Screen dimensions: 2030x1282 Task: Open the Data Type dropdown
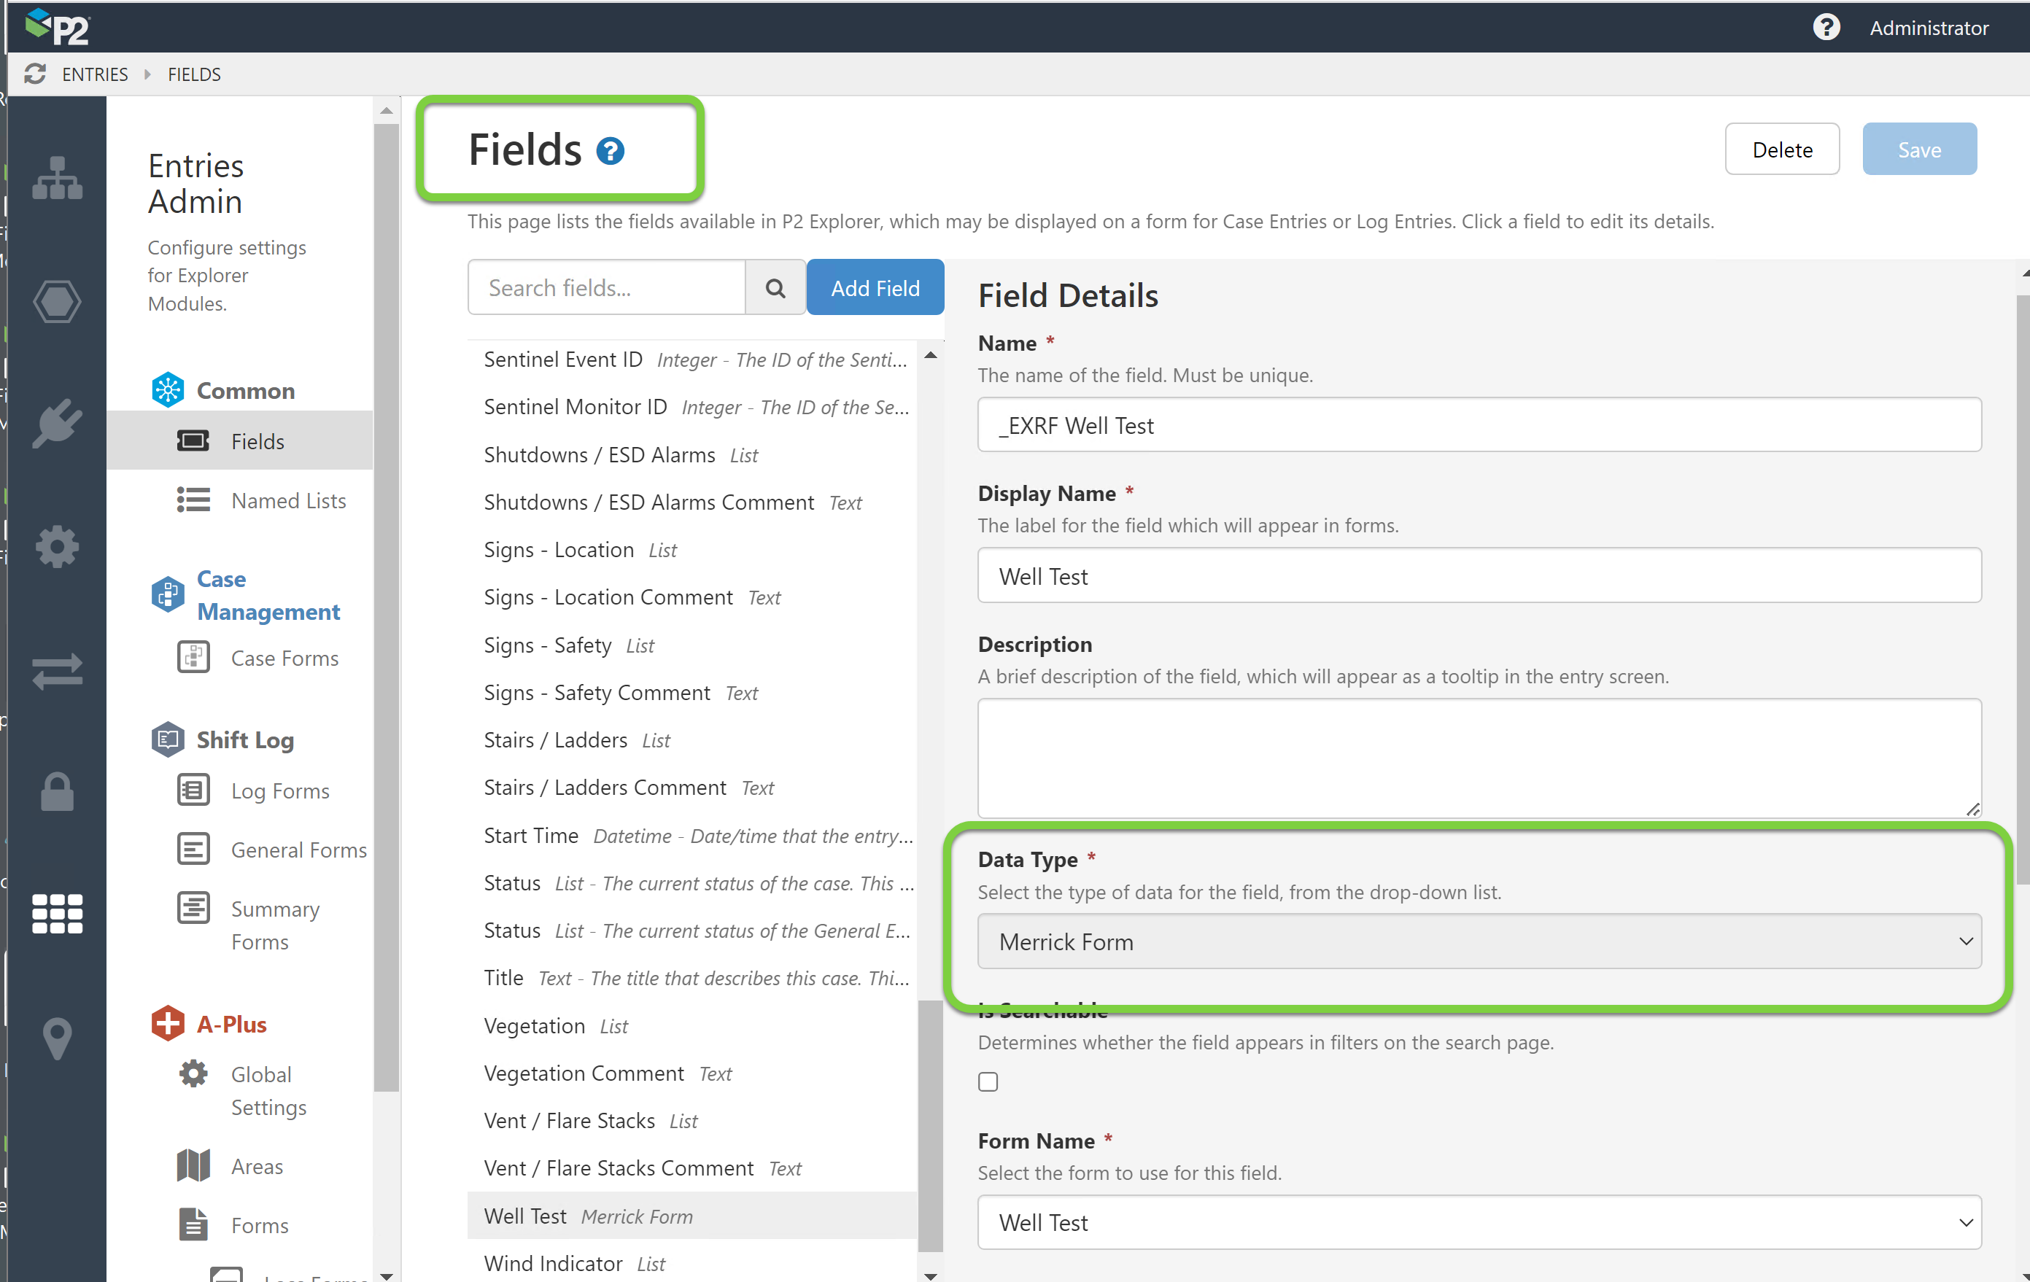(1479, 941)
